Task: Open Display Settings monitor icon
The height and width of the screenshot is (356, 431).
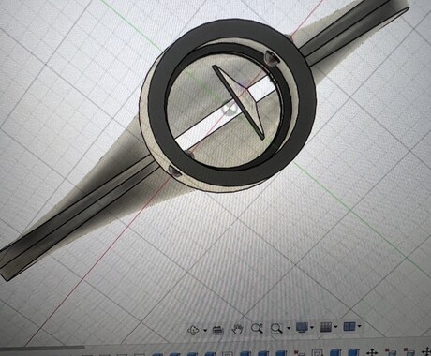Action: (x=302, y=327)
